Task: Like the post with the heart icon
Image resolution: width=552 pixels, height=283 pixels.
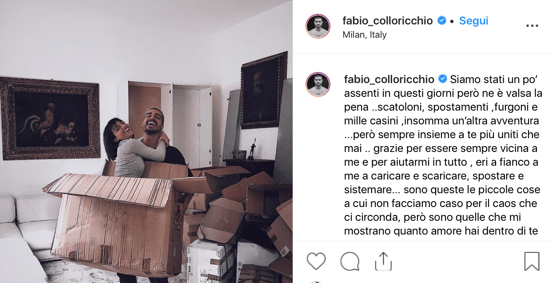Action: 316,261
